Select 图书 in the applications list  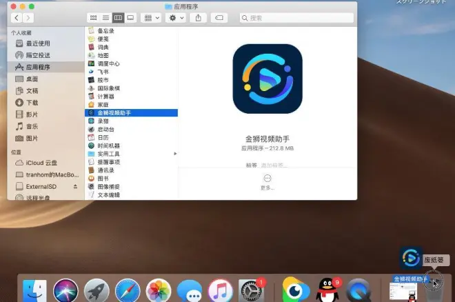tap(131, 179)
